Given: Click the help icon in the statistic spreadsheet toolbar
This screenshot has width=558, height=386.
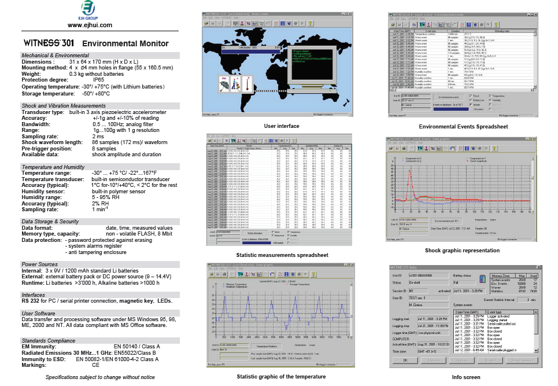Looking at the screenshot, I should 293,141.
